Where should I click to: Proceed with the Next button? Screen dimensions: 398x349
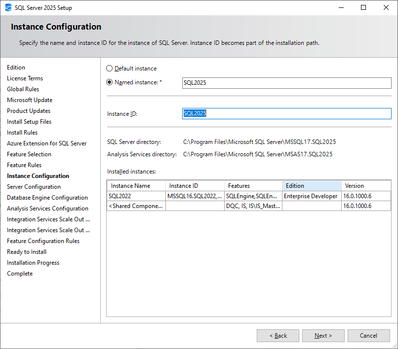pyautogui.click(x=323, y=336)
